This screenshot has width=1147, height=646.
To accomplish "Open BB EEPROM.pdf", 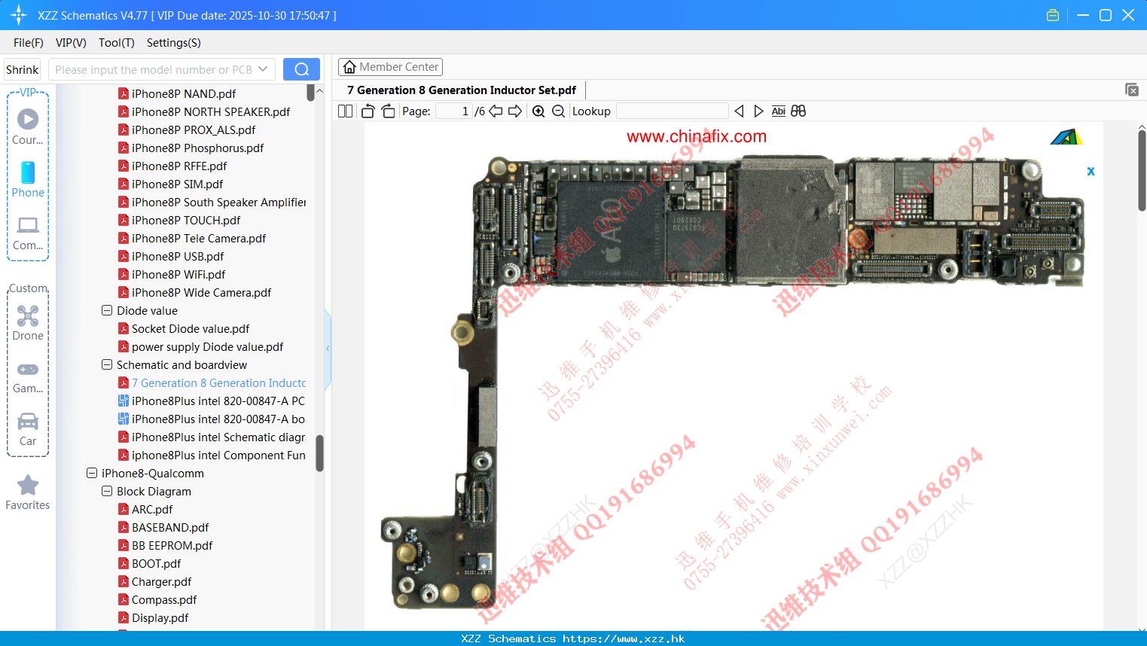I will point(172,545).
